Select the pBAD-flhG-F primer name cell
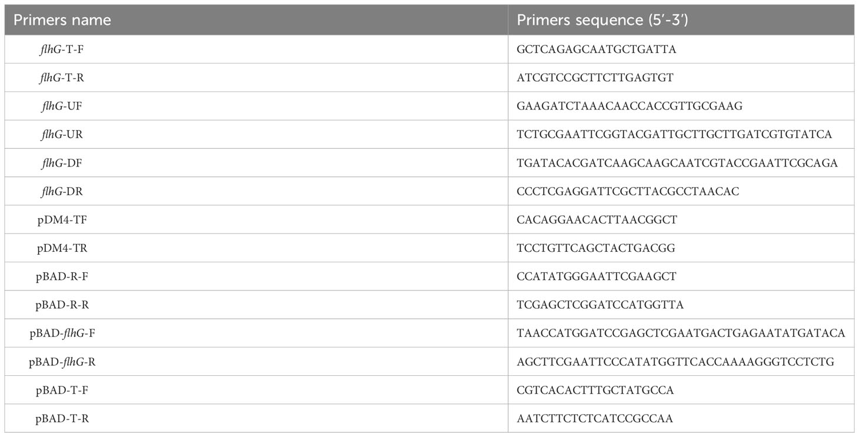Viewport: 859px width, 437px height. pyautogui.click(x=257, y=333)
